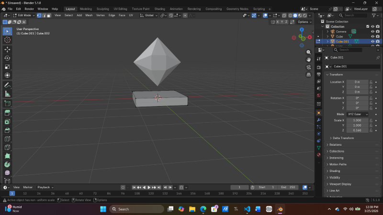The width and height of the screenshot is (383, 215).
Task: Click the zoom magnifier viewport gizmo
Action: (309, 52)
